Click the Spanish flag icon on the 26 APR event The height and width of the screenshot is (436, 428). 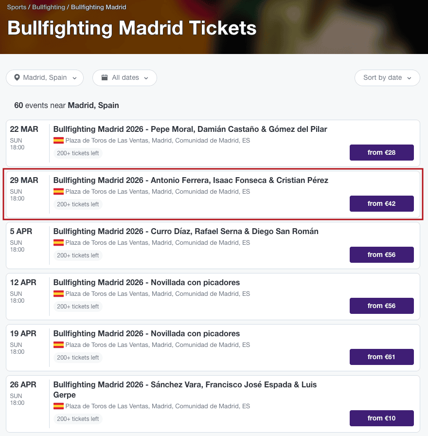tap(59, 406)
